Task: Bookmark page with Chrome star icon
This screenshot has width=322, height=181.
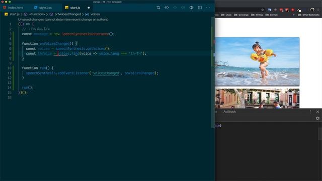Action: (263, 10)
